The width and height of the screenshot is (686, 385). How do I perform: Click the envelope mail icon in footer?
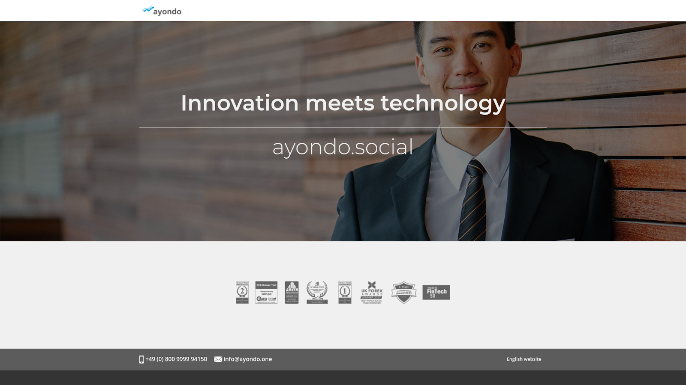coord(218,359)
